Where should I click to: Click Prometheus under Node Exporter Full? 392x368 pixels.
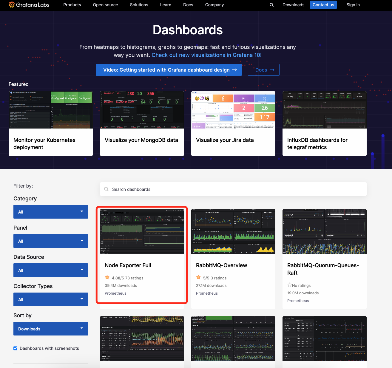pyautogui.click(x=115, y=293)
